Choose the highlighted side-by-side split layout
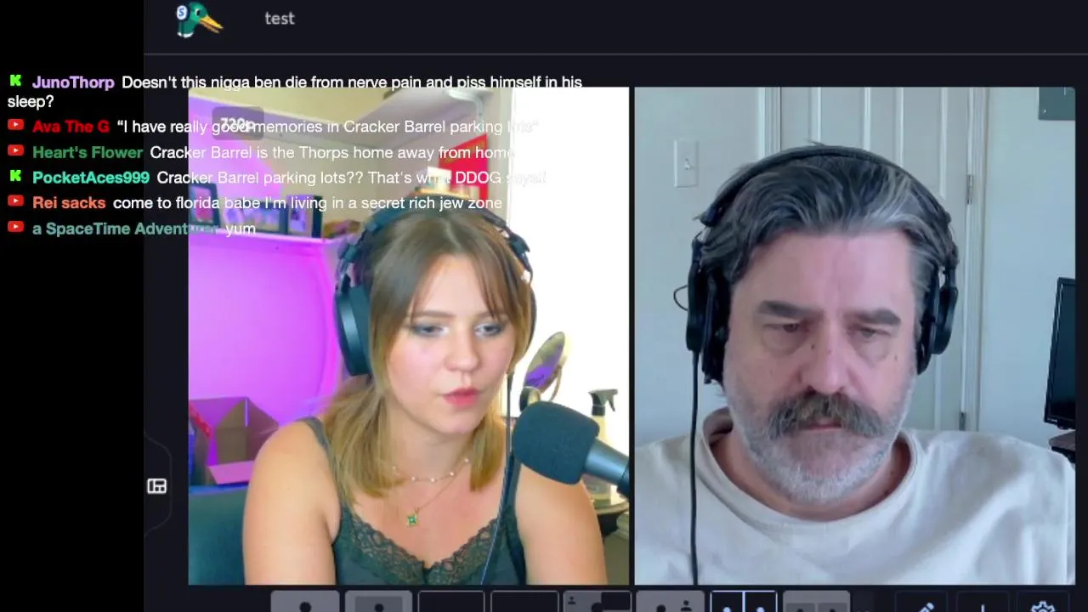This screenshot has width=1088, height=612. (x=743, y=602)
